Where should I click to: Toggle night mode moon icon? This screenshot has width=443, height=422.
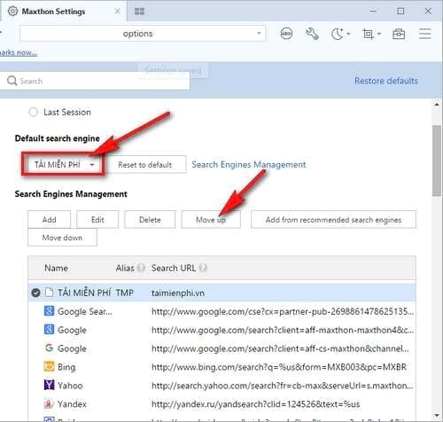pyautogui.click(x=338, y=34)
